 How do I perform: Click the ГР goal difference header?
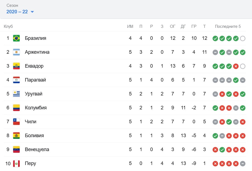[x=194, y=26]
